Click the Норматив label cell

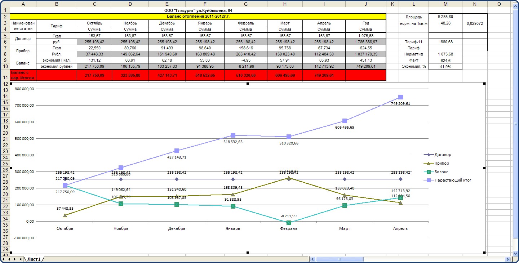tap(413, 54)
